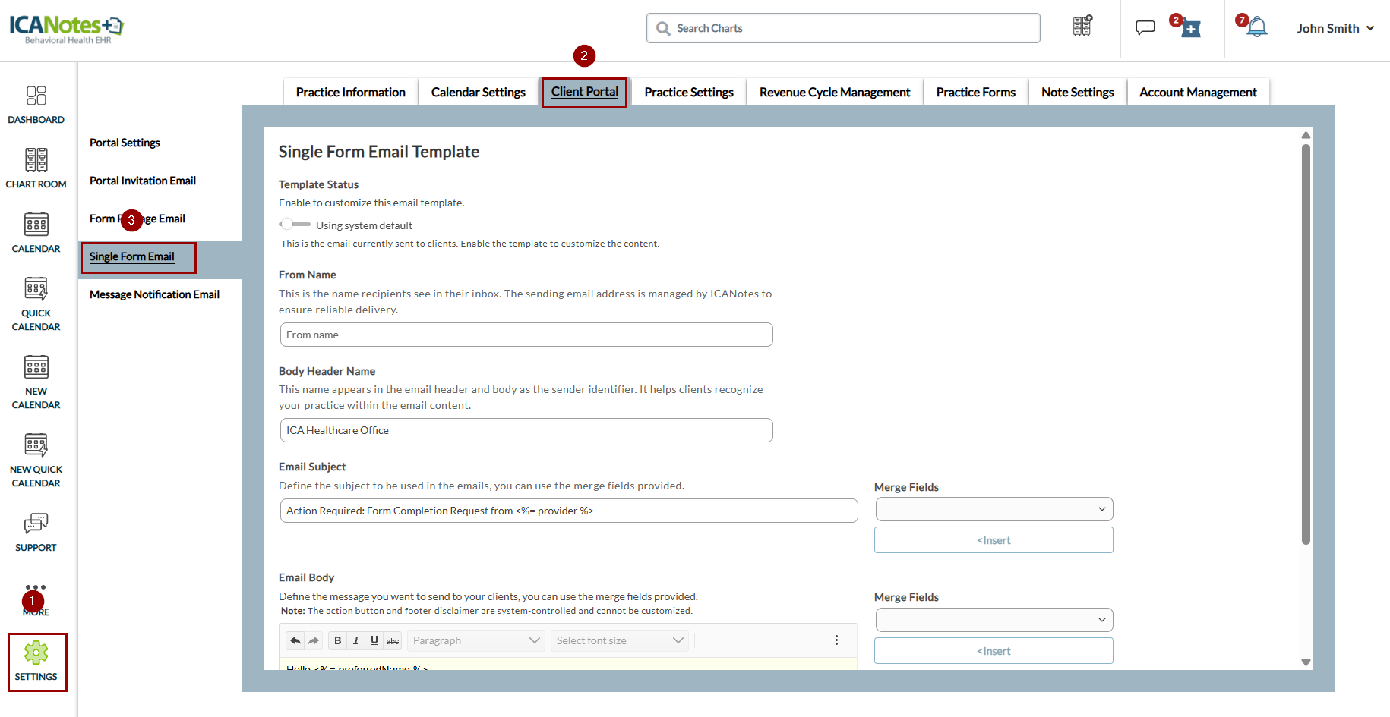Toggle bold formatting in email body editor

click(x=337, y=640)
